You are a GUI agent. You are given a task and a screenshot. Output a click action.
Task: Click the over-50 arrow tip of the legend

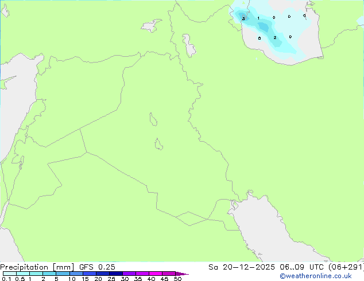[182, 274]
